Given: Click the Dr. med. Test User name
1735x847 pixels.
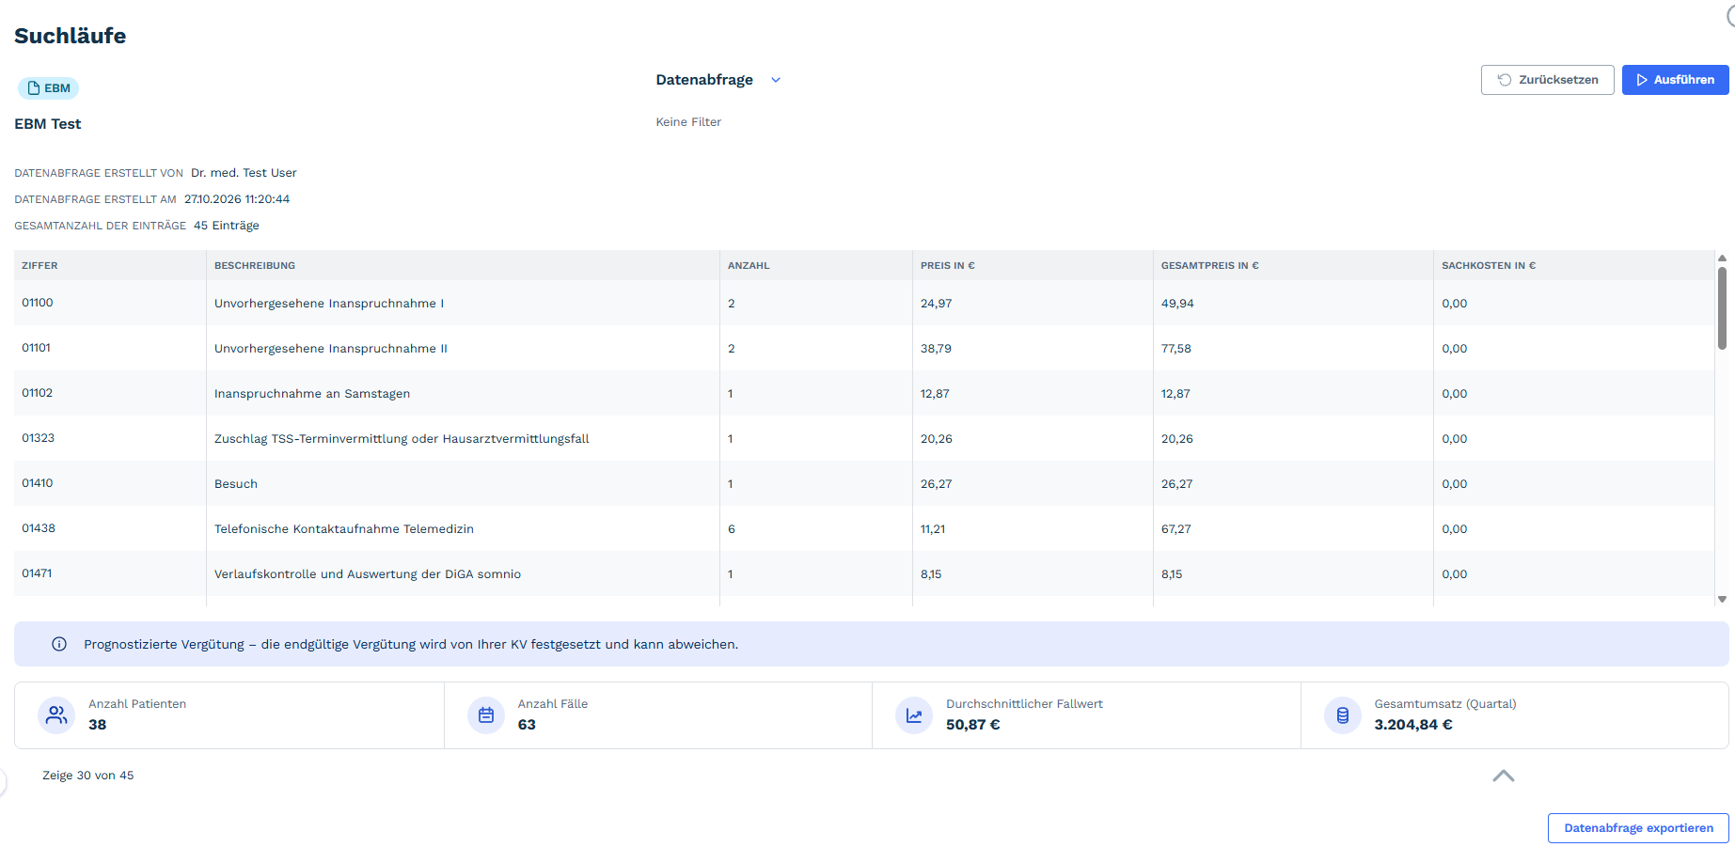Looking at the screenshot, I should (x=244, y=173).
